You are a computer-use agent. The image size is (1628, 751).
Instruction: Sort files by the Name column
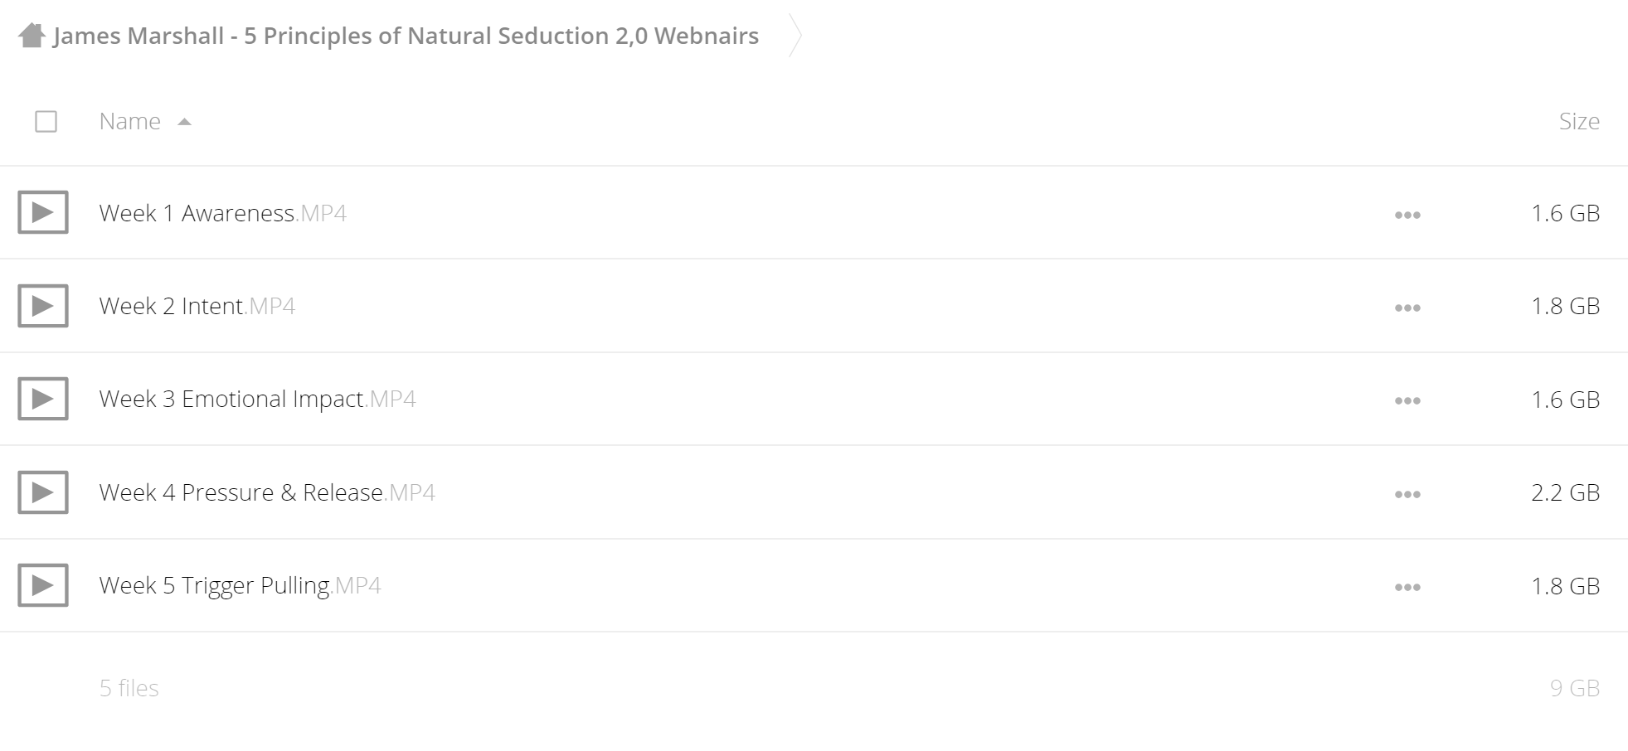point(130,121)
